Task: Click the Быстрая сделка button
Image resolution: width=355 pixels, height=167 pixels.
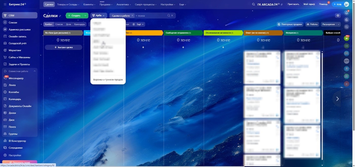Action: pyautogui.click(x=63, y=47)
